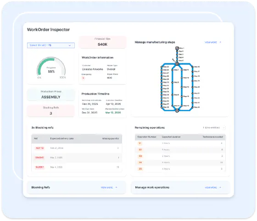The image size is (257, 221).
Task: Click the bottom junction node of the step map
Action: 177,111
